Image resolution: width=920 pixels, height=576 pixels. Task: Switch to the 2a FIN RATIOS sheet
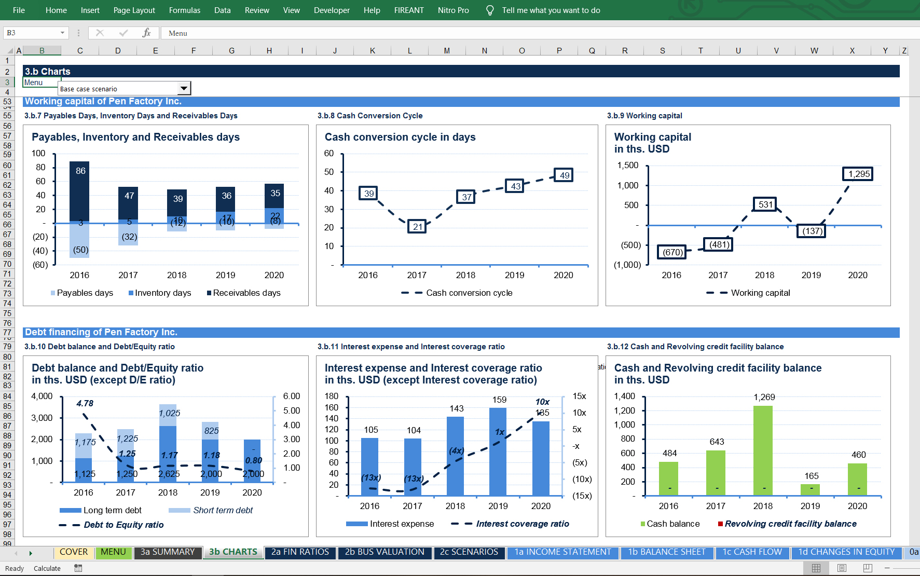[x=300, y=552]
